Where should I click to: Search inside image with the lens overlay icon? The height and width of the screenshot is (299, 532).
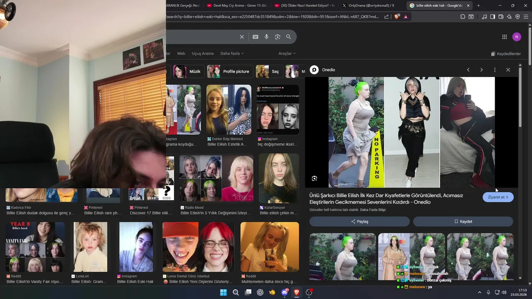point(314,179)
